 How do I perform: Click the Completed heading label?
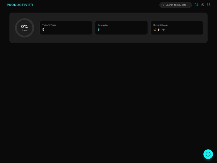(x=103, y=25)
